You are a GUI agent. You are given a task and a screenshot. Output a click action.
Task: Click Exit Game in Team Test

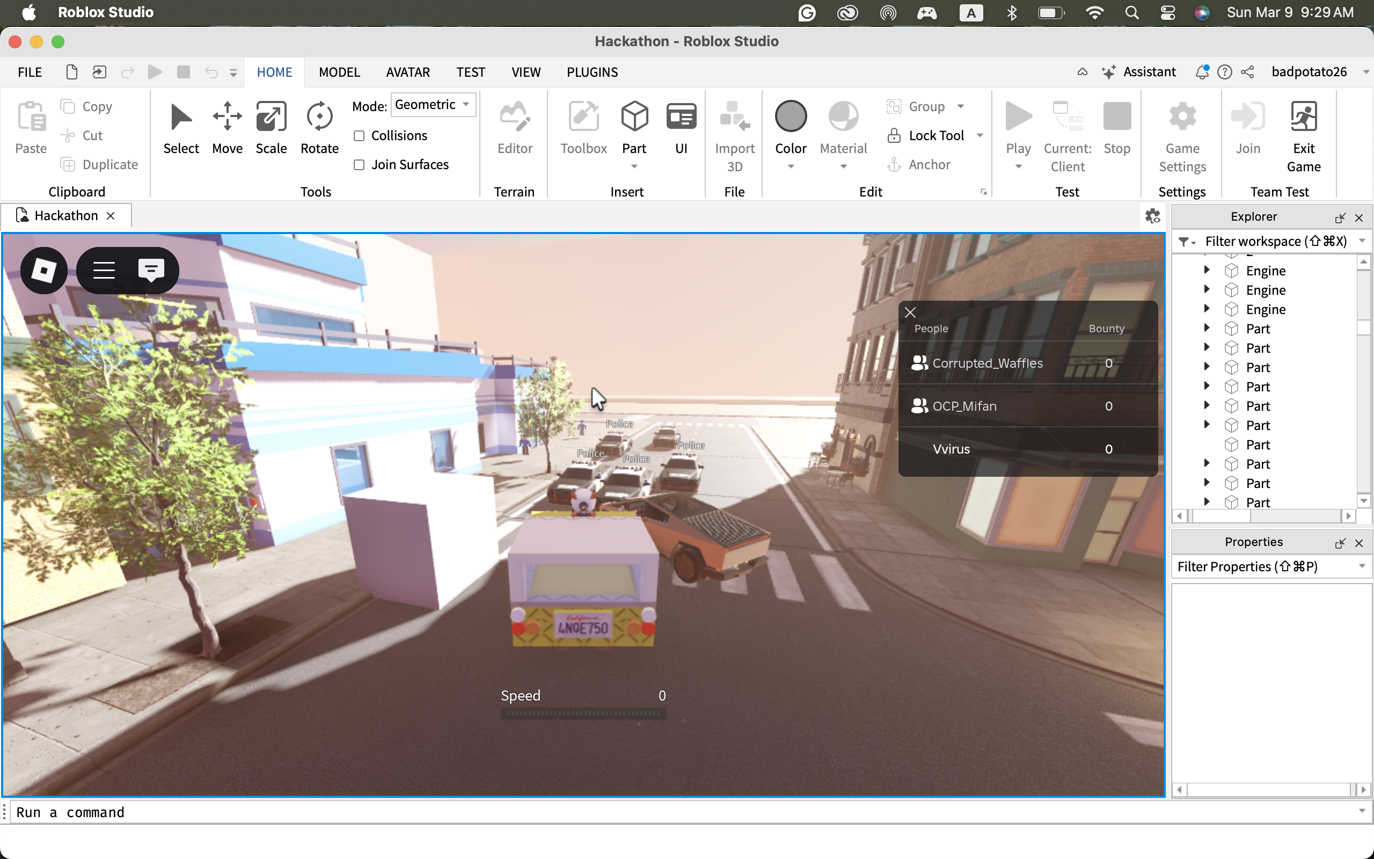(1304, 136)
